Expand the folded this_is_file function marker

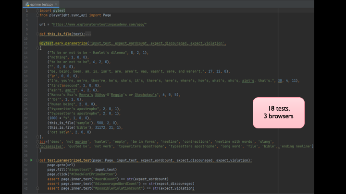(x=37, y=34)
